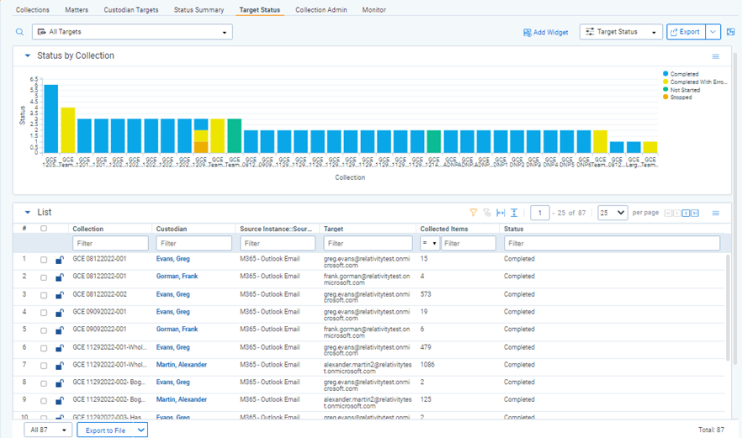The width and height of the screenshot is (742, 438).
Task: Check the box for row 1 GCE 08122022-001
Action: click(x=44, y=260)
